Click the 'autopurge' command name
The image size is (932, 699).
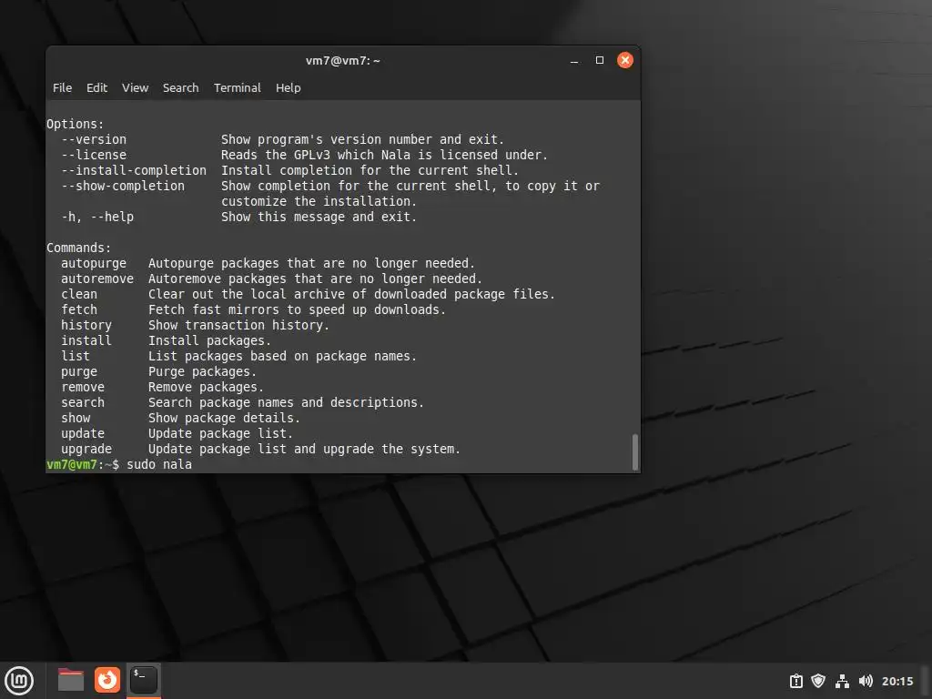coord(94,263)
